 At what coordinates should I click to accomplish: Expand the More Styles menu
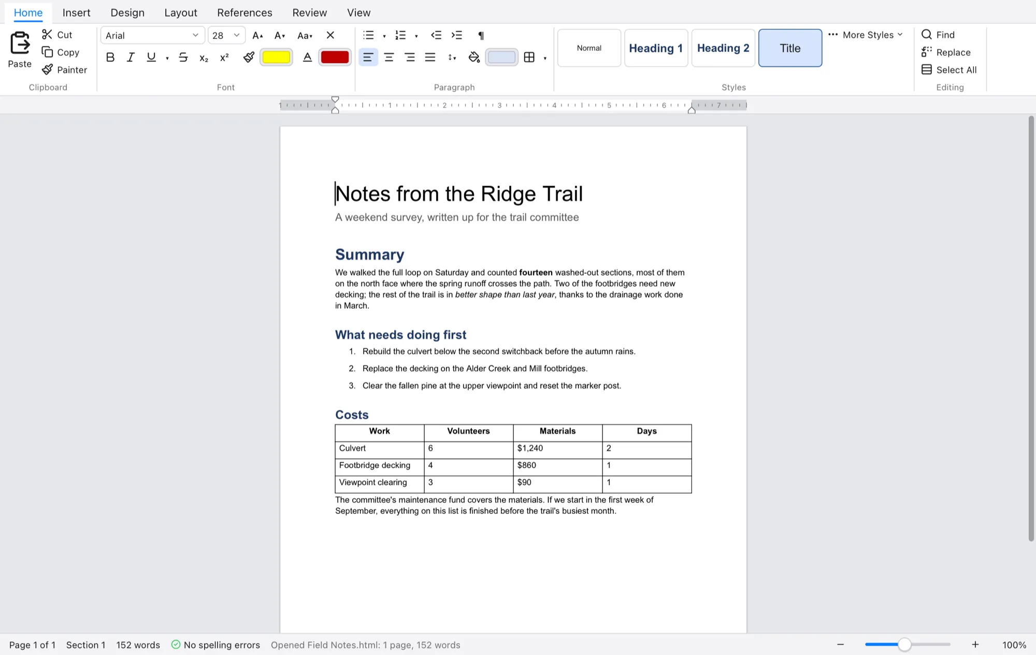pos(866,35)
